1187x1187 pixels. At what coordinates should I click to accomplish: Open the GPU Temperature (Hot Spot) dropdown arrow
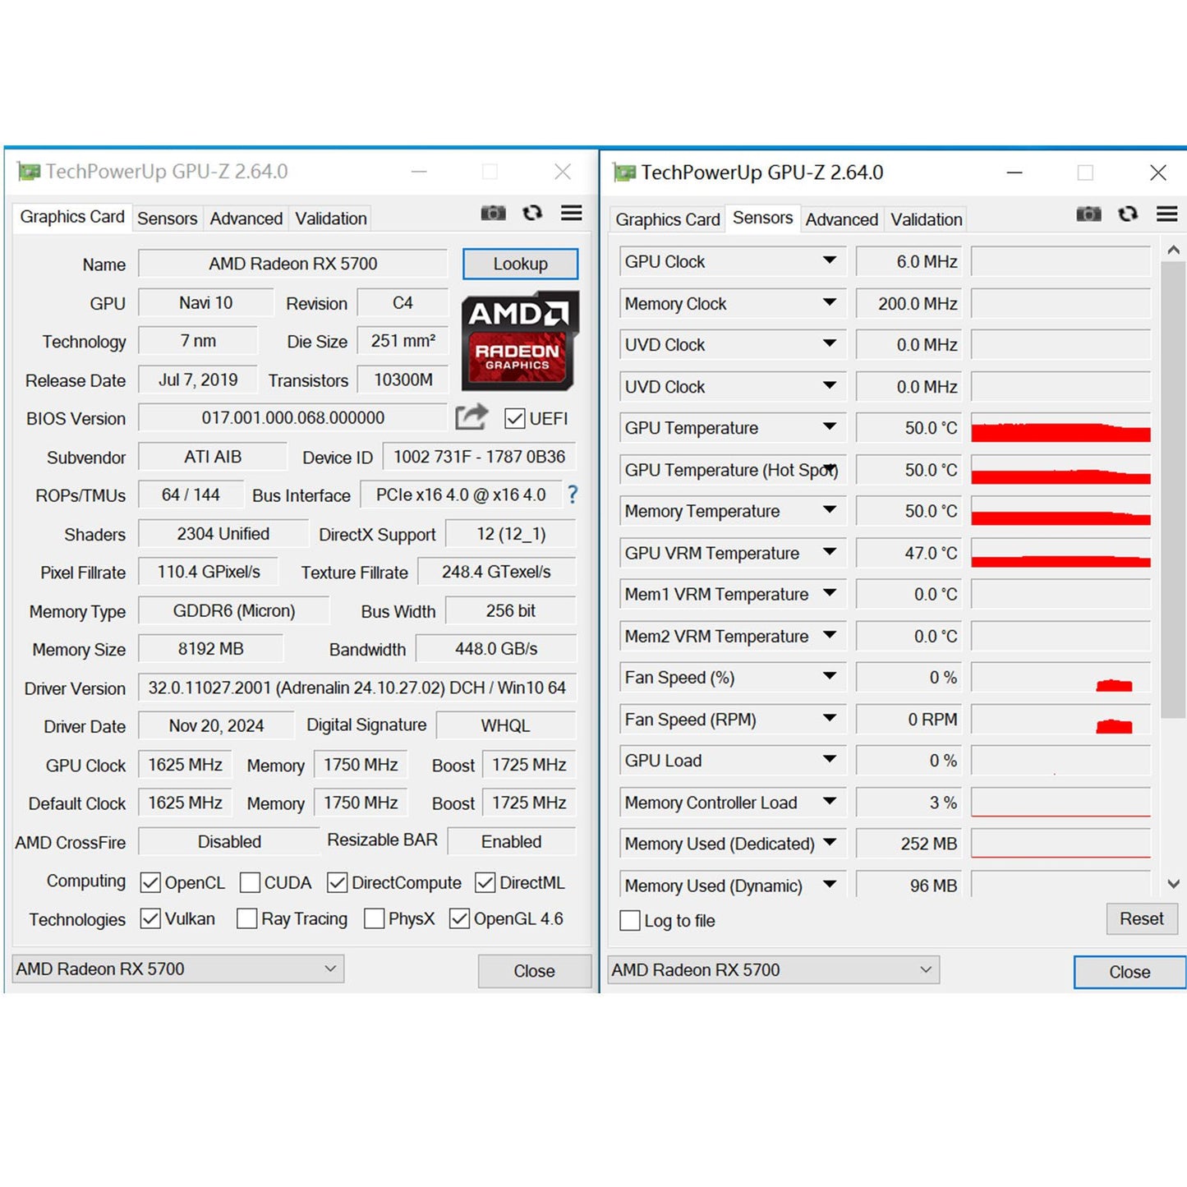(830, 468)
